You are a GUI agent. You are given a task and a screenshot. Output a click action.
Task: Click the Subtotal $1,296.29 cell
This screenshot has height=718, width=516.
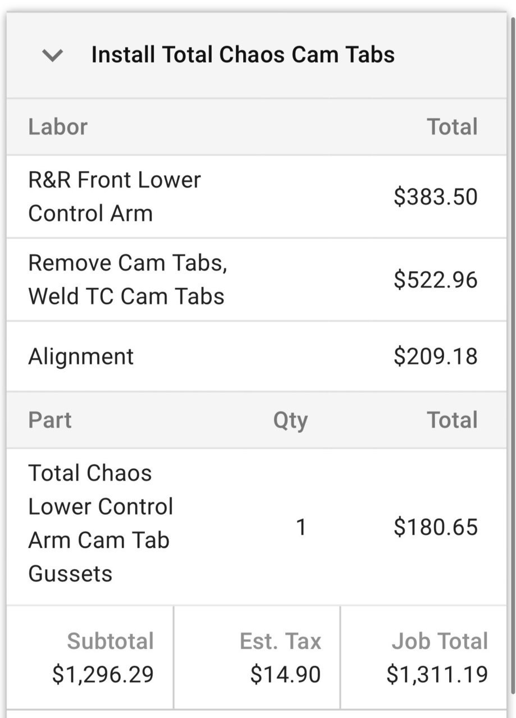coord(90,657)
